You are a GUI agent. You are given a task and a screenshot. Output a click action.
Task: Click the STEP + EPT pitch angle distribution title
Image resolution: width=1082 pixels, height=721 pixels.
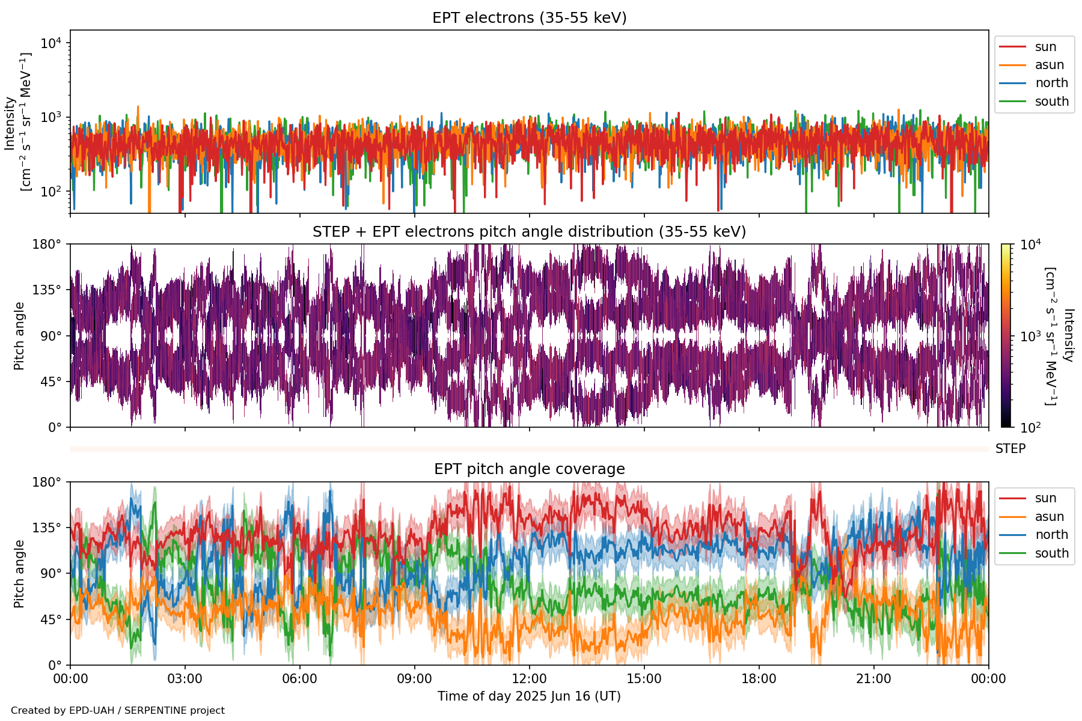coord(529,232)
